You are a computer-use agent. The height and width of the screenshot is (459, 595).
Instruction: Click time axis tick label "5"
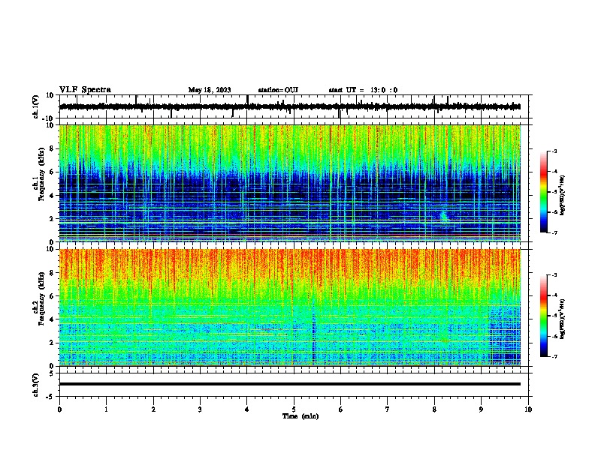[294, 409]
